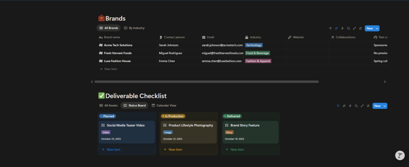Screen dimensions: 409x167
Task: Click the filter icon in Deliverable Checklist toolbar
Action: (x=338, y=106)
